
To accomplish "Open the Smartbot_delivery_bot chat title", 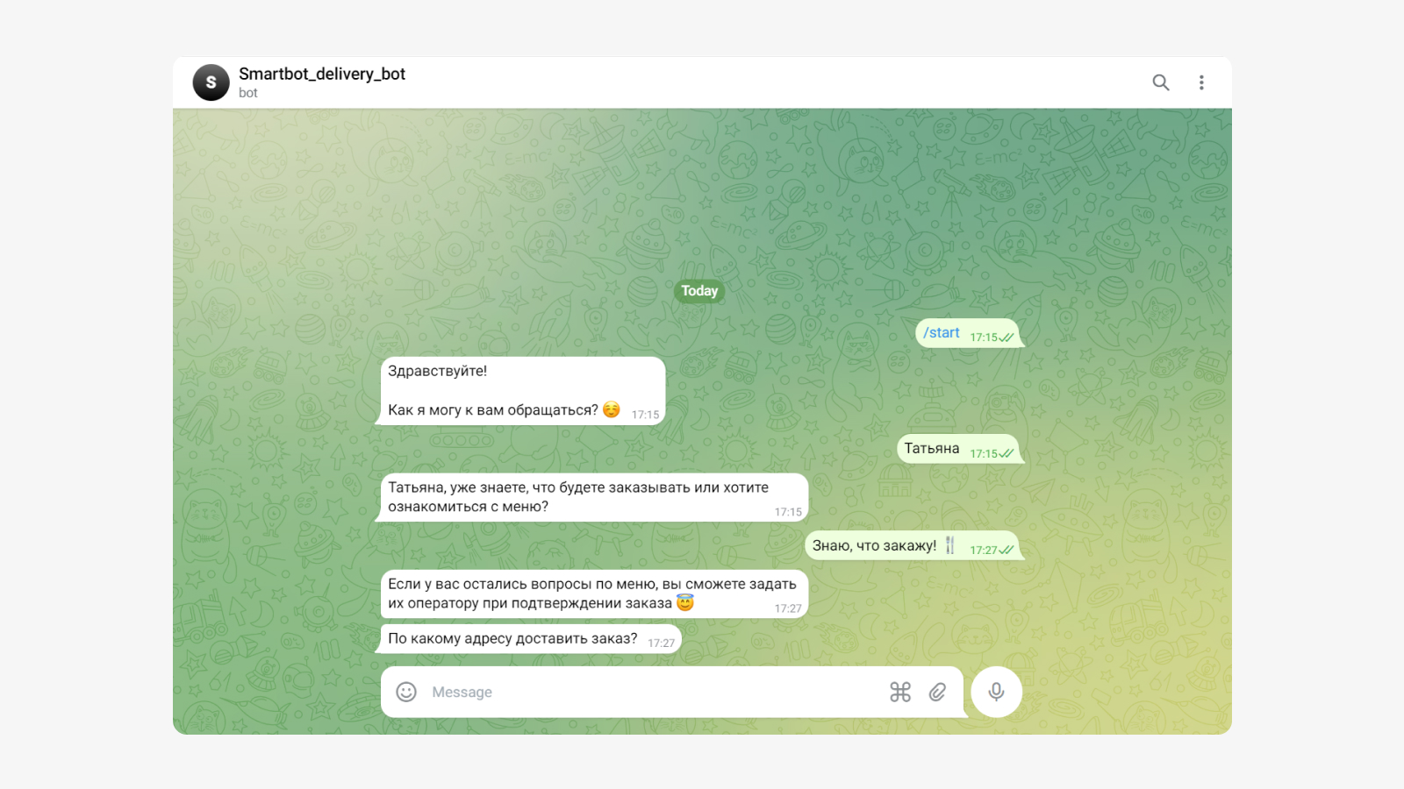I will (x=322, y=74).
